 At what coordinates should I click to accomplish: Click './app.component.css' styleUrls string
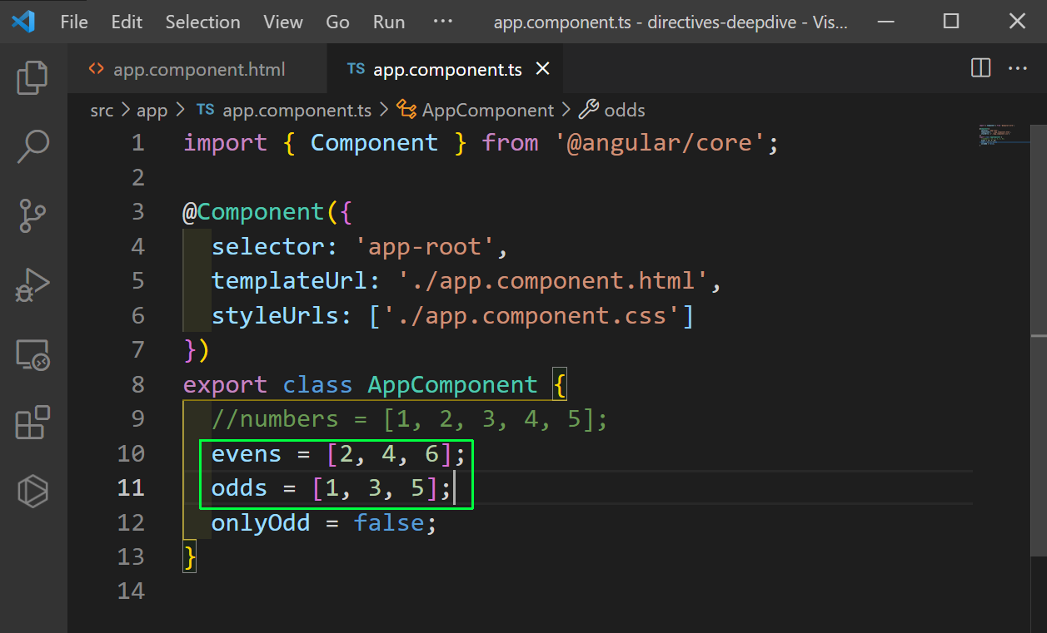coord(531,316)
